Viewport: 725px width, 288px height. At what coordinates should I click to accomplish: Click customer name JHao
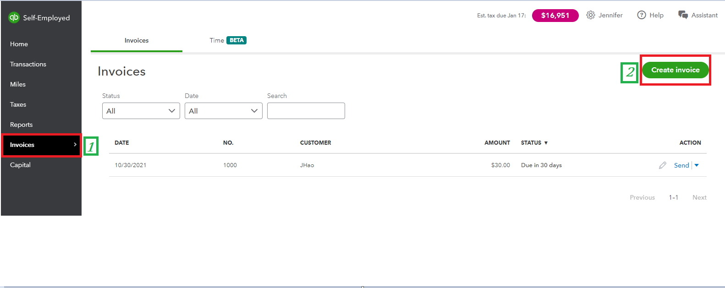(307, 165)
